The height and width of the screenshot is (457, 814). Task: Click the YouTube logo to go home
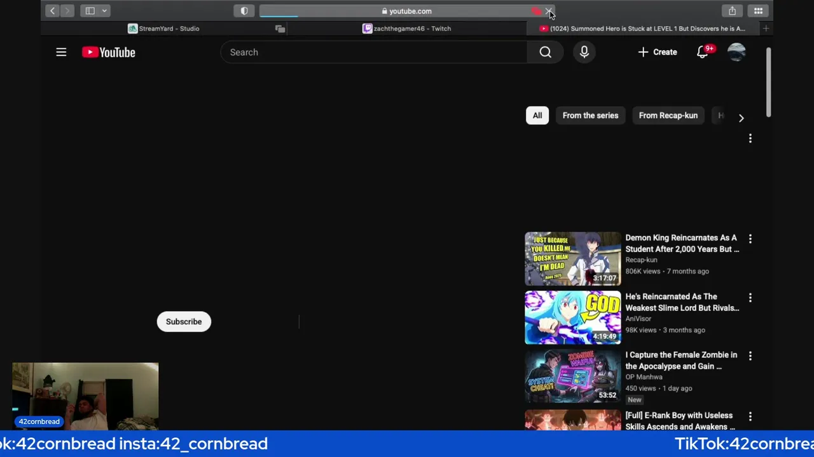109,52
